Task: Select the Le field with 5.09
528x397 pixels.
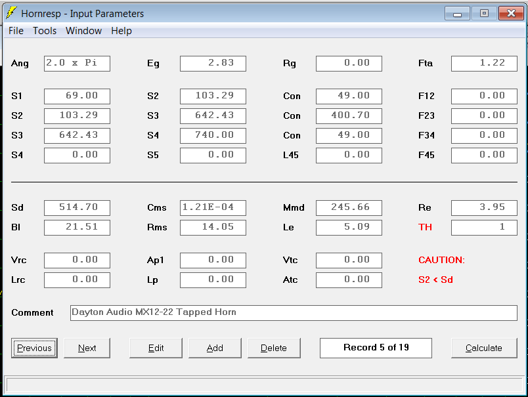Action: point(349,228)
